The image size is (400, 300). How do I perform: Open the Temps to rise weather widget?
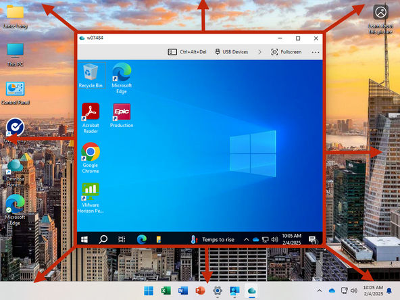coord(212,240)
